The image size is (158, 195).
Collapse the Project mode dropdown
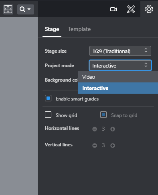click(x=120, y=66)
